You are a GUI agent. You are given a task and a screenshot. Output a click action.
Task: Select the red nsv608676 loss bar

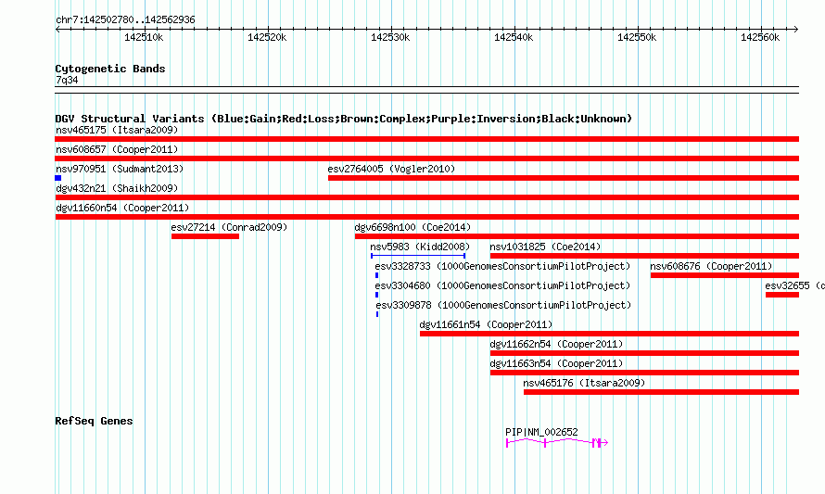pyautogui.click(x=725, y=275)
